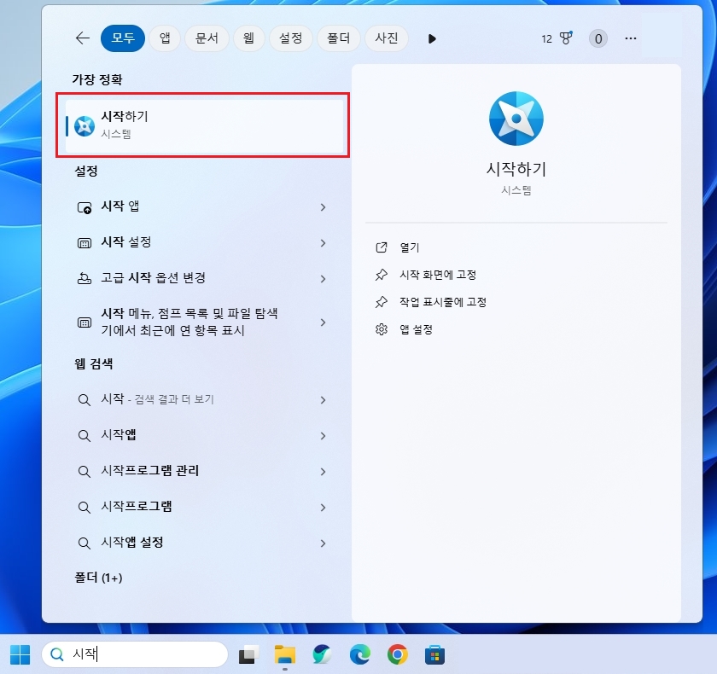Click the '0' notification badge counter

tap(598, 38)
